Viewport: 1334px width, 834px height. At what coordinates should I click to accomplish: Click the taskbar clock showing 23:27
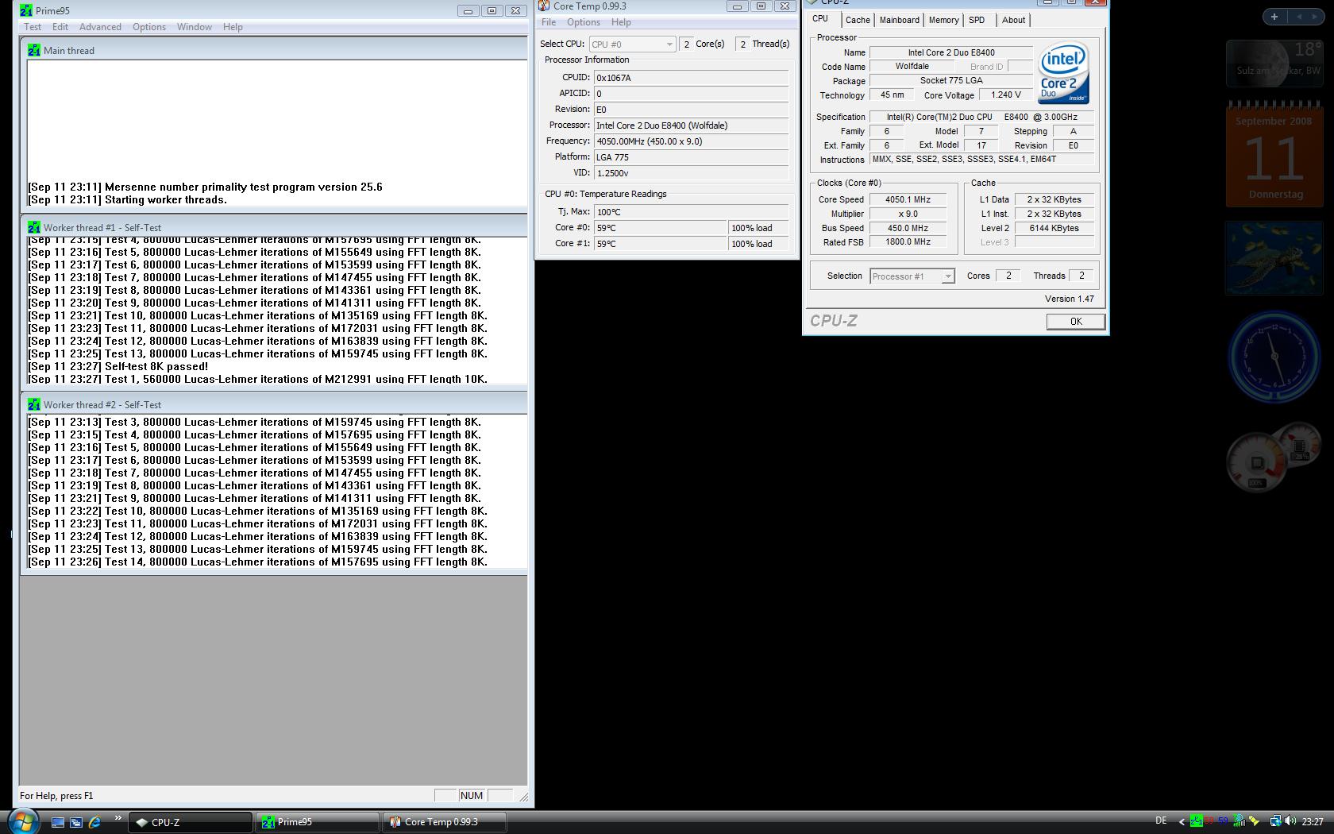click(x=1313, y=822)
